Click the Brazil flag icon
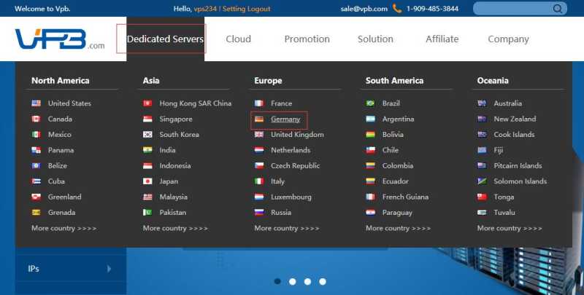Image resolution: width=584 pixels, height=295 pixels. 370,103
